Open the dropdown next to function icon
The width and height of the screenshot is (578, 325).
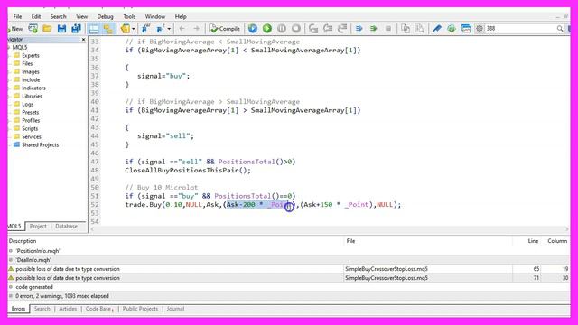[169, 29]
